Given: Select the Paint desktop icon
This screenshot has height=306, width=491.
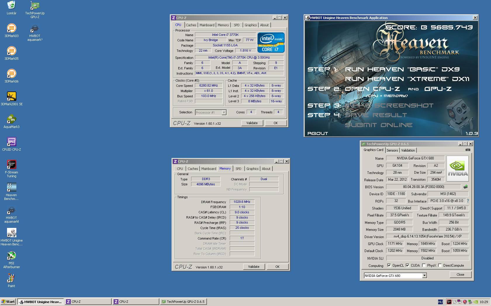Looking at the screenshot, I should (x=11, y=280).
